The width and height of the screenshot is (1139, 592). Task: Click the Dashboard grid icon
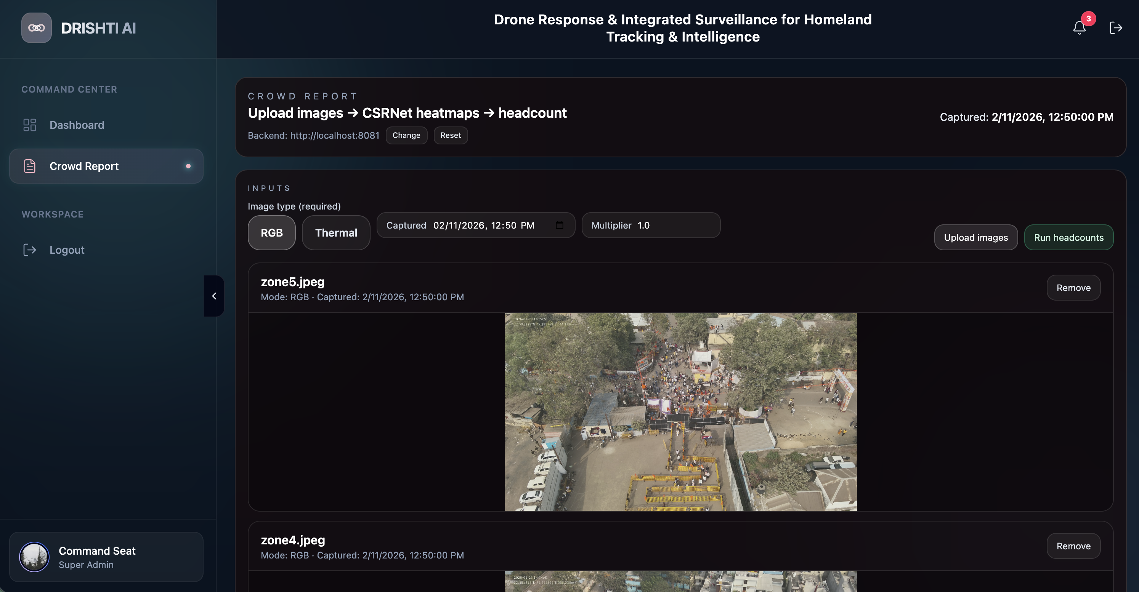(30, 125)
